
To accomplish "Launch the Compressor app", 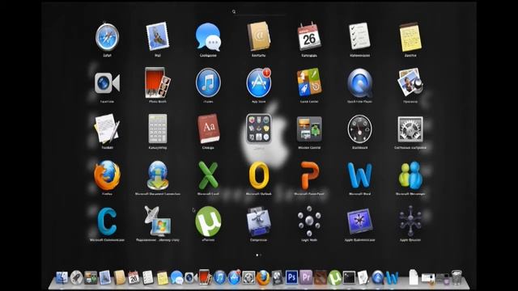I will (x=259, y=221).
